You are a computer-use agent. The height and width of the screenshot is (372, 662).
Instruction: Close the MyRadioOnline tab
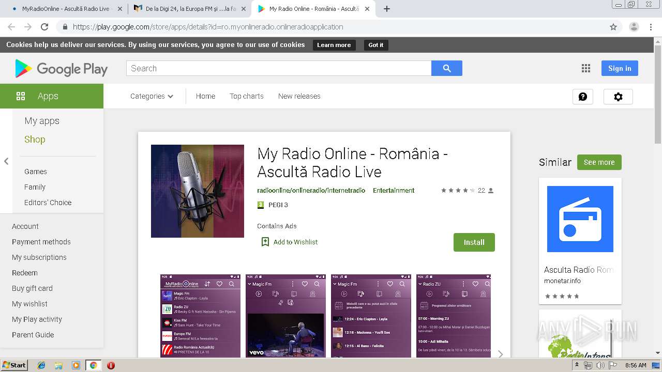click(120, 9)
